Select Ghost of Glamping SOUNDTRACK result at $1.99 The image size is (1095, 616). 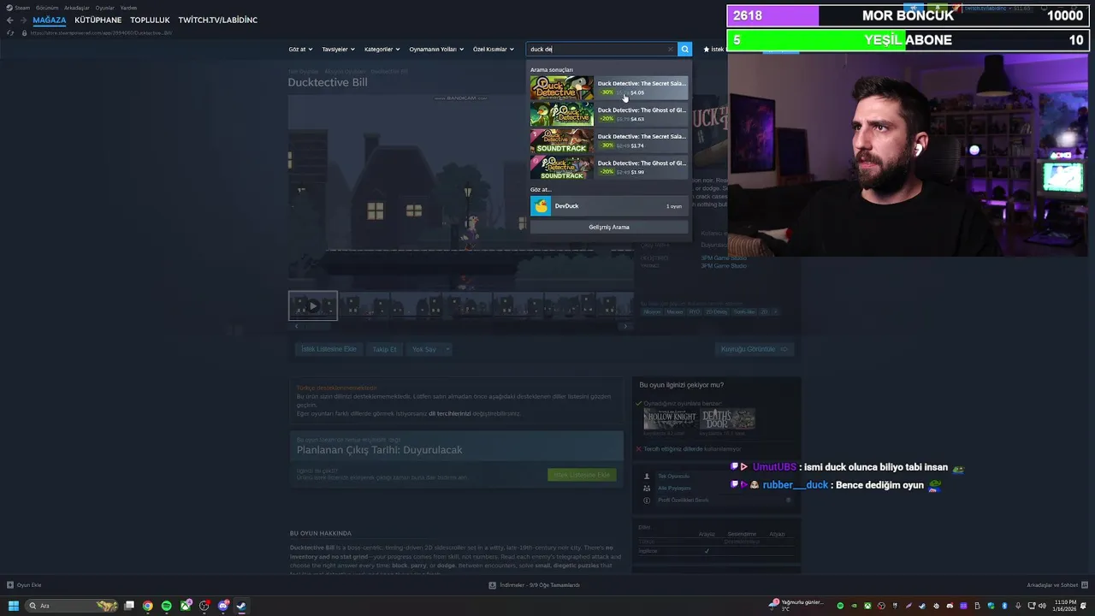pos(609,168)
